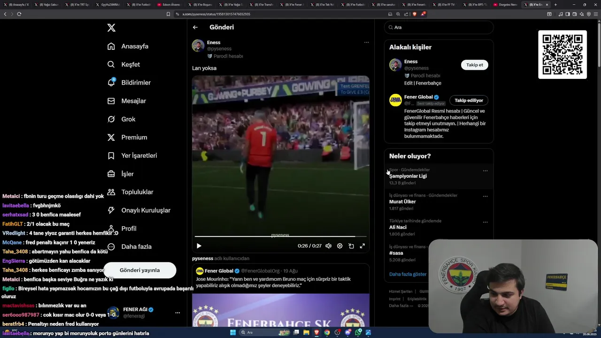Viewport: 601px width, 338px height.
Task: Open Ali Naci trend options
Action: click(485, 222)
